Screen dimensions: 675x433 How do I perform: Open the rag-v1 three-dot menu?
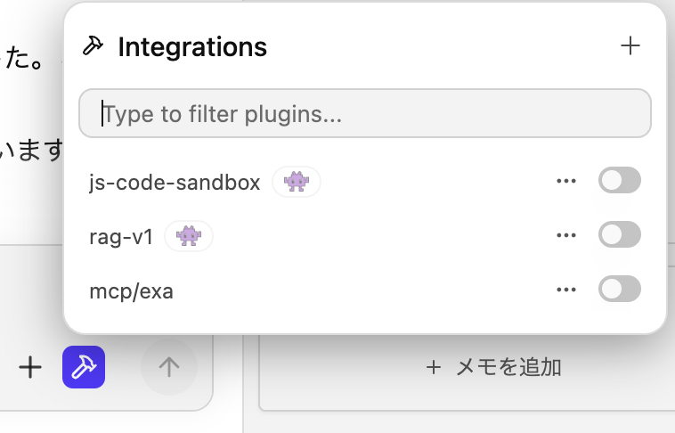566,235
